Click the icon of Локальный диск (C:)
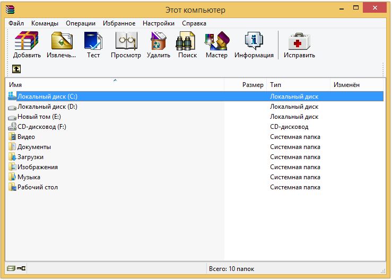The width and height of the screenshot is (392, 280). coord(12,97)
